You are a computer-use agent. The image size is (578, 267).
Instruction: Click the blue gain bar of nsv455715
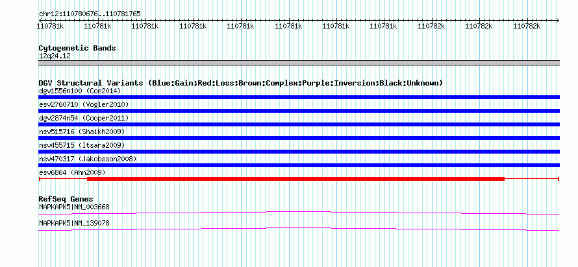click(299, 152)
